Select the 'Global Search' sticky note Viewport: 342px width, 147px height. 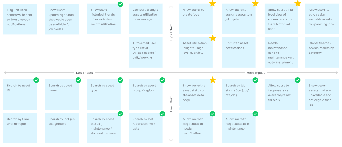(321, 52)
